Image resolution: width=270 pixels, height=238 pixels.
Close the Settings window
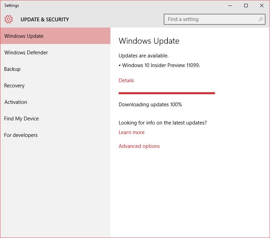[x=261, y=6]
